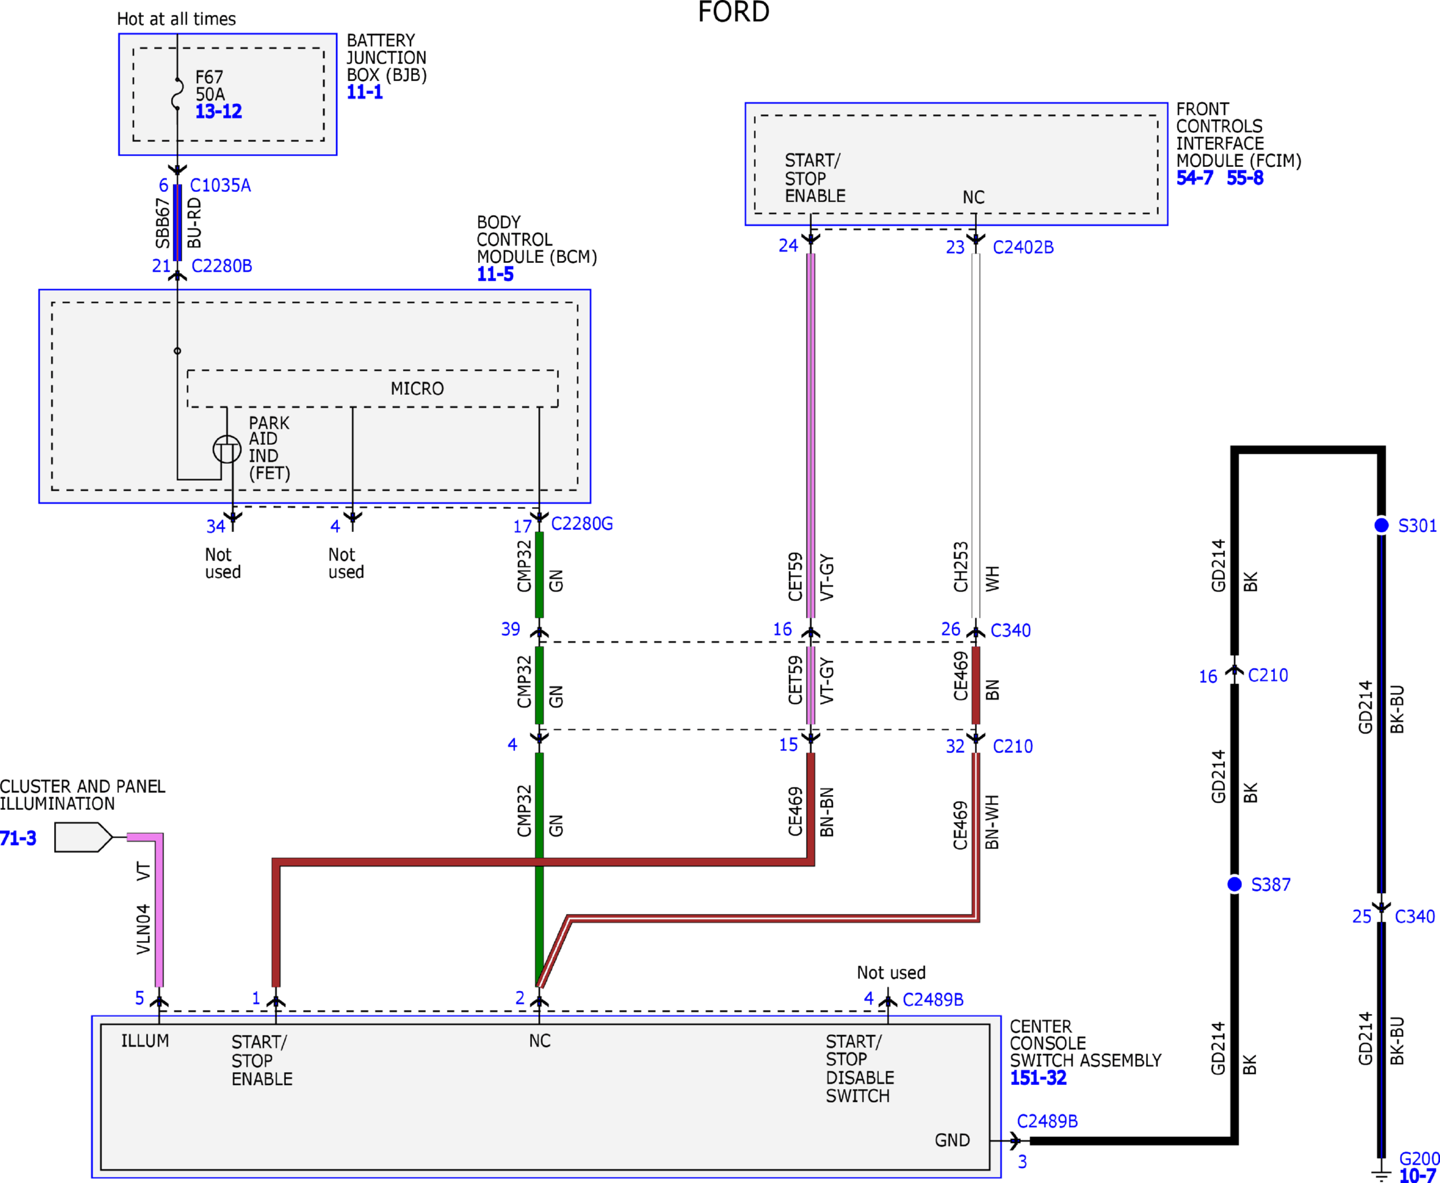The width and height of the screenshot is (1440, 1183).
Task: Click pin number 24 under the FCIM
Action: tap(788, 246)
